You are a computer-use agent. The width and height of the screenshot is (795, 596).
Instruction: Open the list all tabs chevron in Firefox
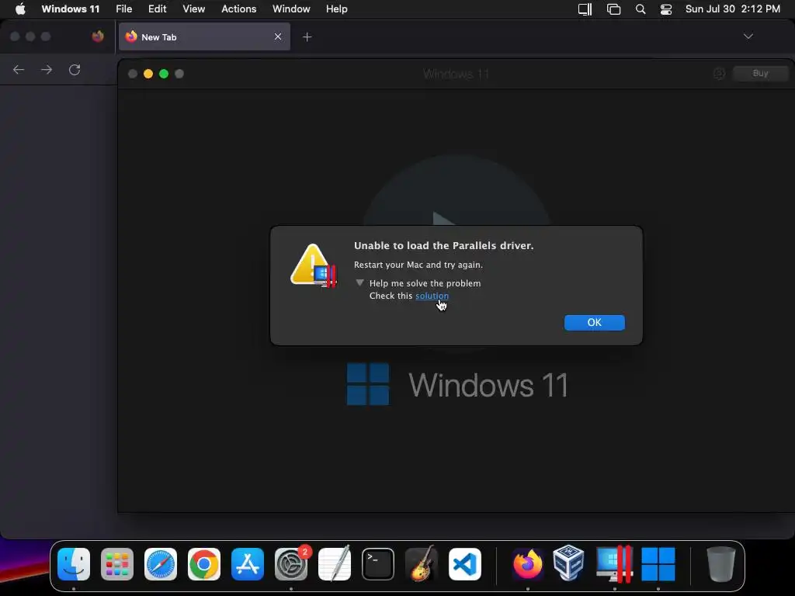coord(748,36)
